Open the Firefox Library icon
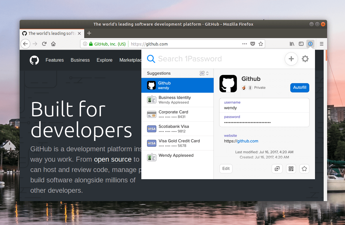This screenshot has height=225, width=345. (292, 44)
